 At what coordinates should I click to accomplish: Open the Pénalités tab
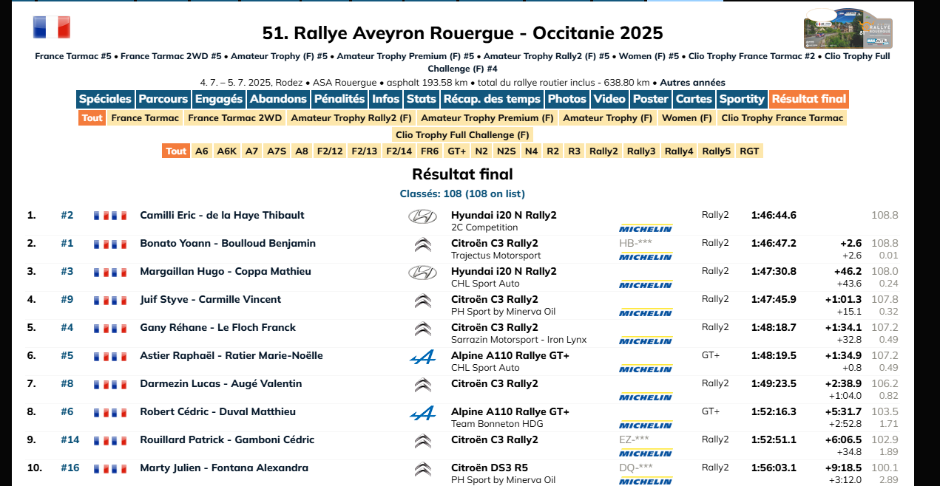(x=339, y=99)
